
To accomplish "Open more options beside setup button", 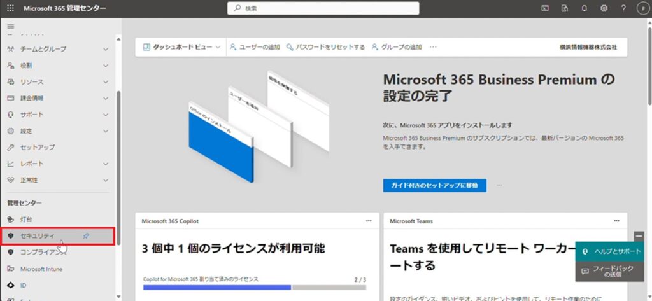I will (x=499, y=185).
